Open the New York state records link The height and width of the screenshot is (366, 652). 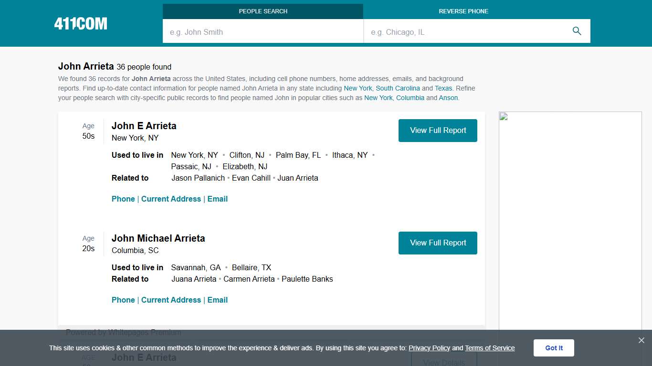pos(358,88)
